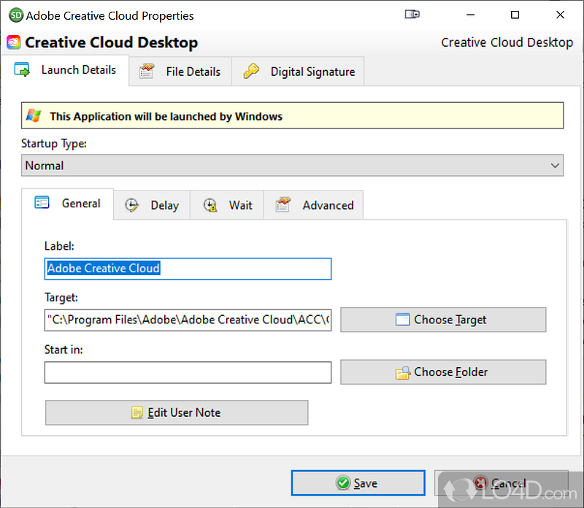Click the SD icon in title bar
This screenshot has width=584, height=508.
(15, 15)
